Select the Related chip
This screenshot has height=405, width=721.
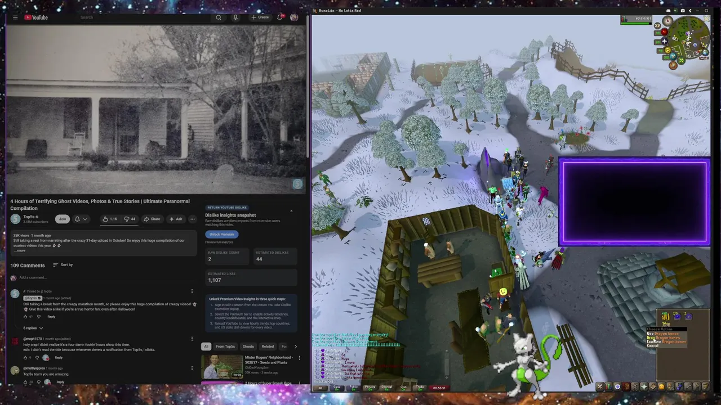[x=268, y=346]
